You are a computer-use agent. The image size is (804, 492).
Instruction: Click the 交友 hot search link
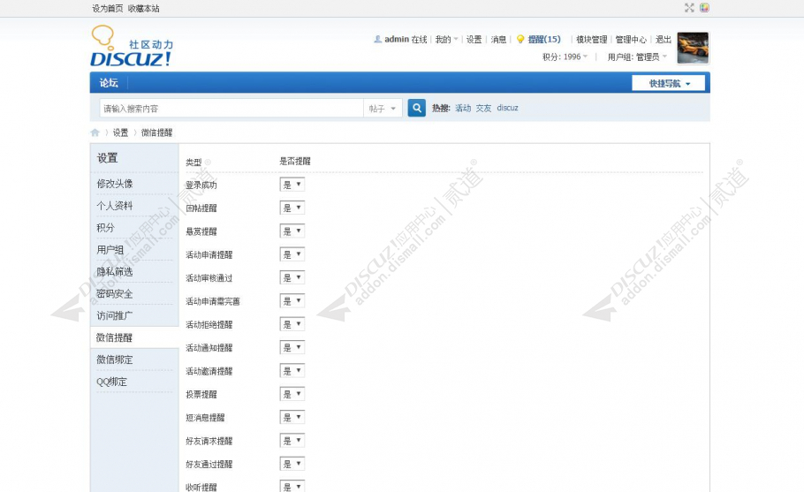coord(483,108)
